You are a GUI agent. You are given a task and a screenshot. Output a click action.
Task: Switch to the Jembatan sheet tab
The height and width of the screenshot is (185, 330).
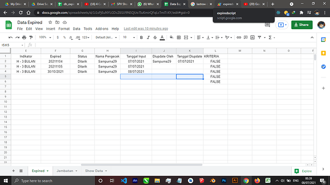click(66, 171)
